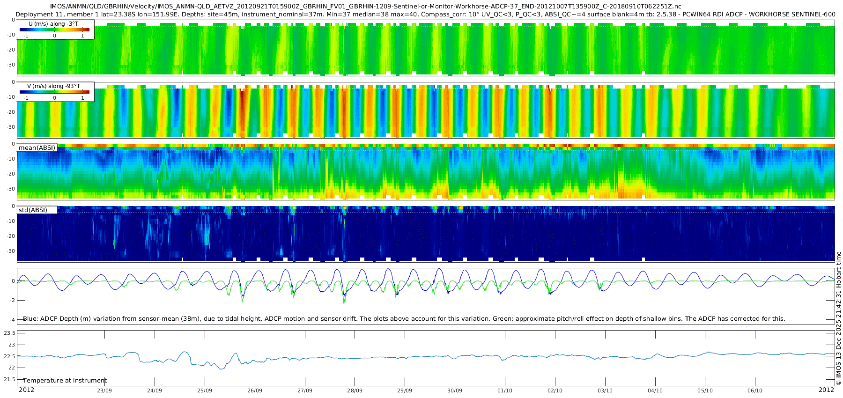Click the 25/09 date tick label
This screenshot has height=398, width=843.
tap(204, 391)
